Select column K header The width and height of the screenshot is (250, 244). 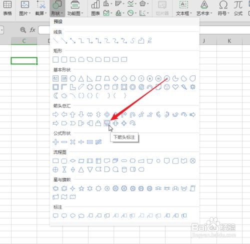point(229,41)
